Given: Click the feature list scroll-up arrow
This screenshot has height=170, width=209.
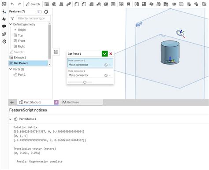Looking at the screenshot, I should 49,23.
